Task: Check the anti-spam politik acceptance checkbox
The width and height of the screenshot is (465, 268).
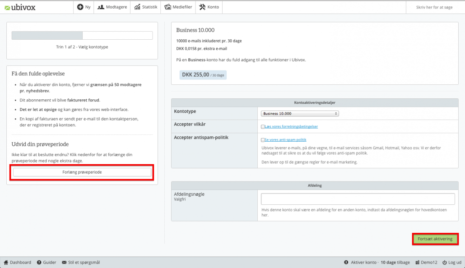Action: pyautogui.click(x=263, y=140)
